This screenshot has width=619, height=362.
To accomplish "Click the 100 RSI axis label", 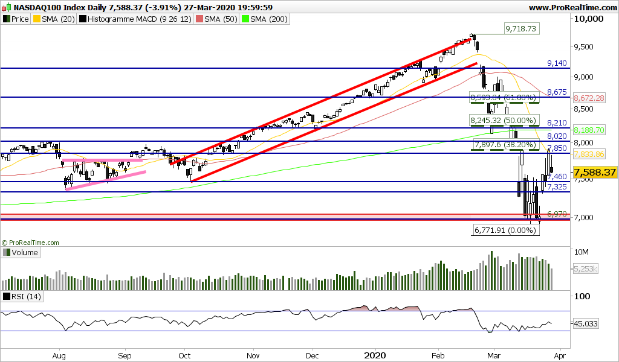I will [582, 296].
